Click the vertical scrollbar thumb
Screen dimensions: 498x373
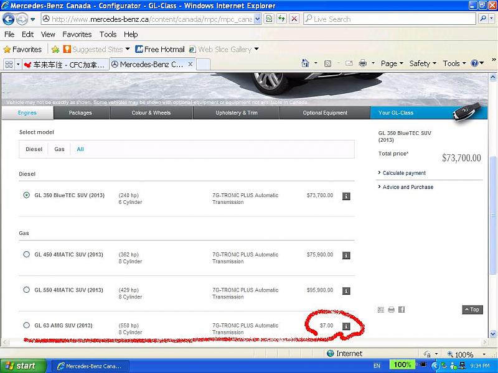[493, 216]
